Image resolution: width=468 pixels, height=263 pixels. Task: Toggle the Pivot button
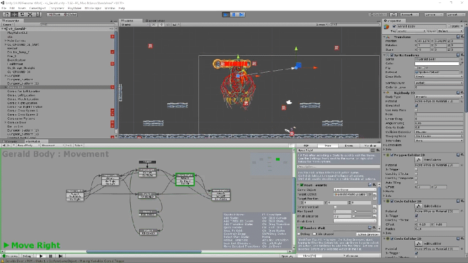[54, 14]
